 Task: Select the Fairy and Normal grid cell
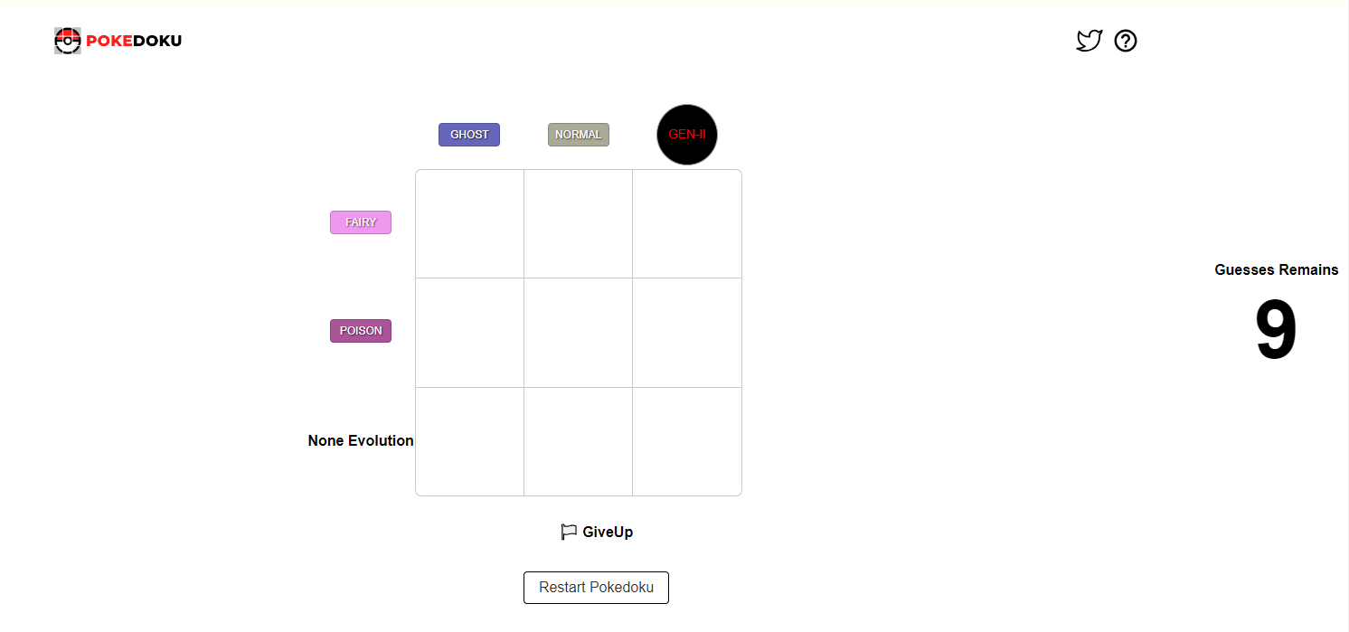click(579, 224)
